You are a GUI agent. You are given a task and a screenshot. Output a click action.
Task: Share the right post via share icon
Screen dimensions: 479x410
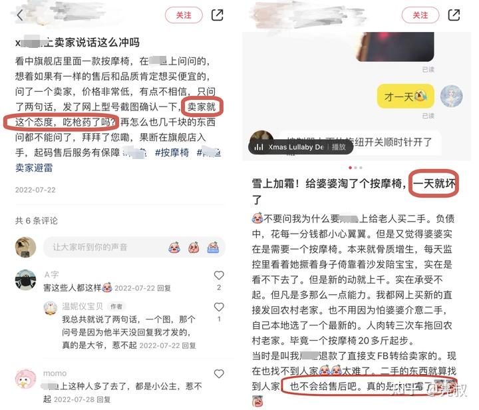(454, 15)
